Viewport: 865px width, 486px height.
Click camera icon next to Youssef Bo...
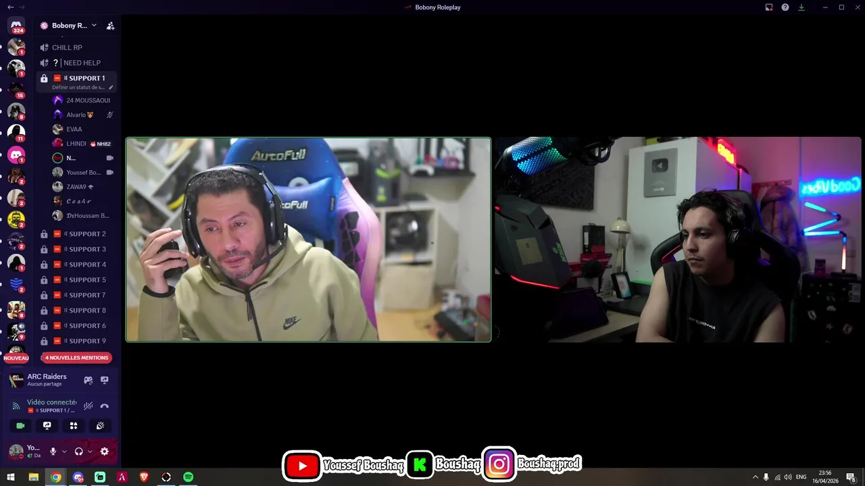[109, 172]
